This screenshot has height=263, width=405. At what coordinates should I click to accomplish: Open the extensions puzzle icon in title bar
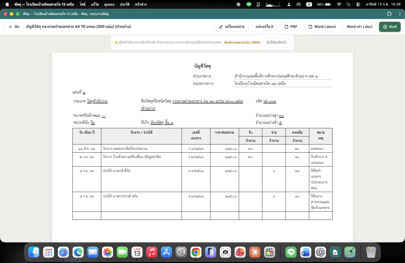[389, 14]
